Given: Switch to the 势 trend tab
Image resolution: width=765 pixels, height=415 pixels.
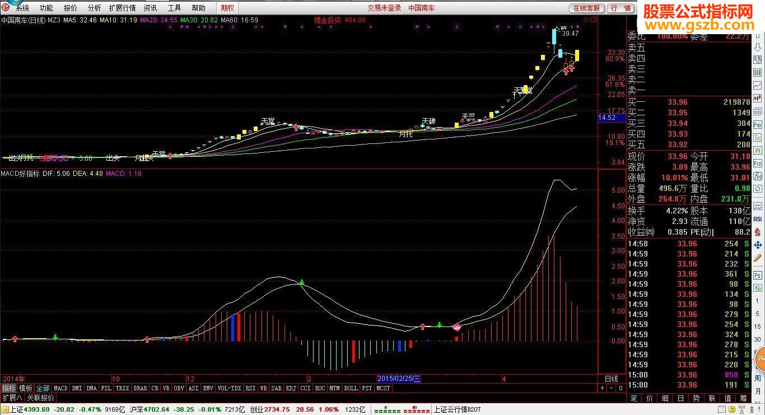Looking at the screenshot, I should point(696,398).
